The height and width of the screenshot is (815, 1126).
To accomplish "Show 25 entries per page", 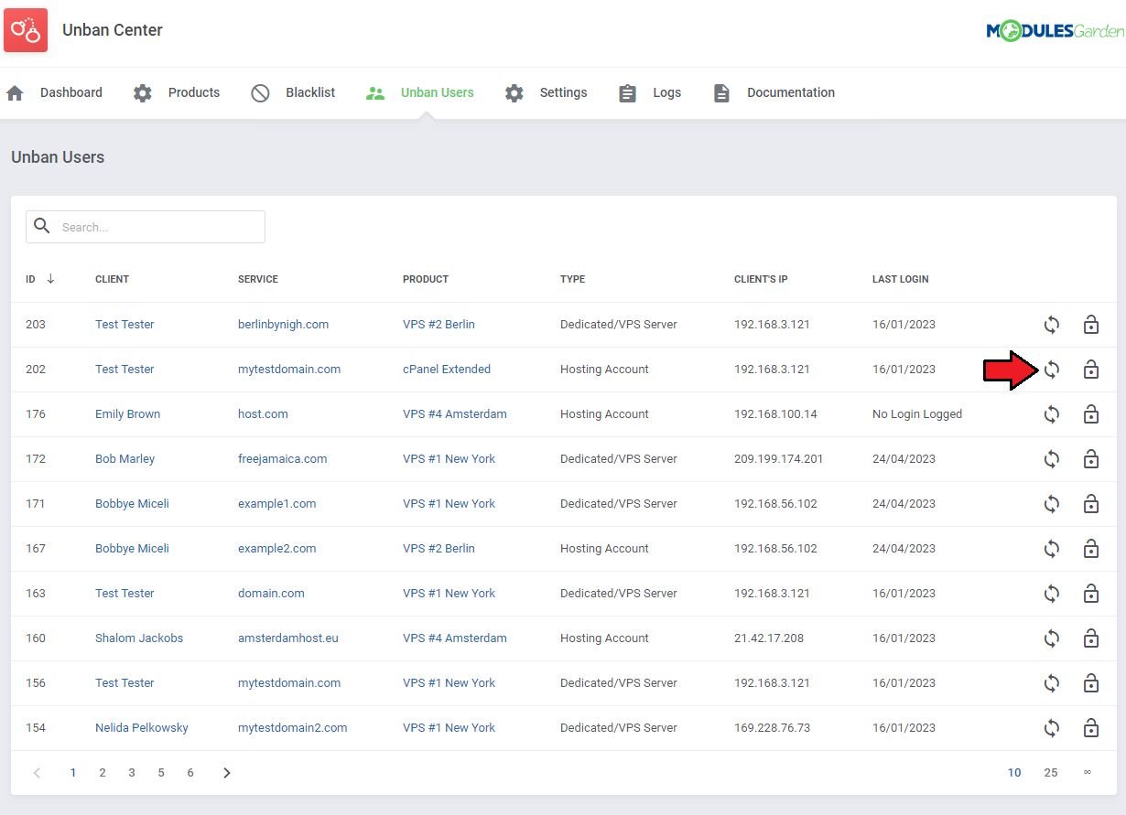I will 1051,773.
